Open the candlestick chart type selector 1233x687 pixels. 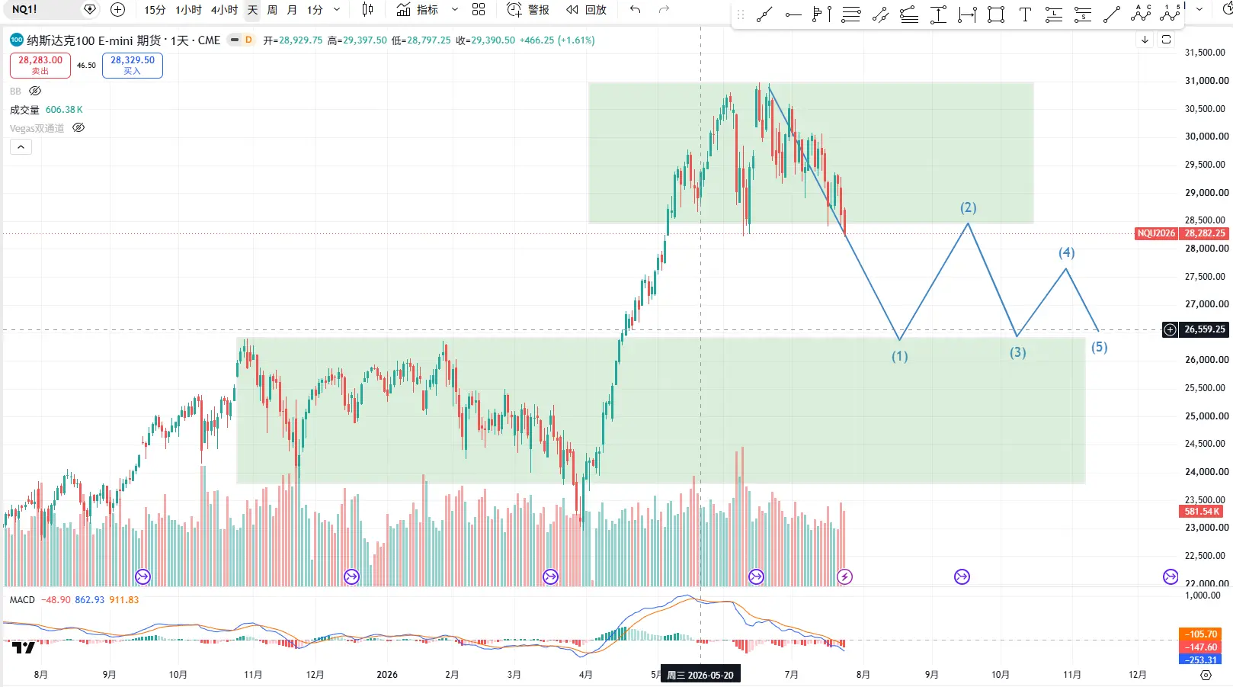pyautogui.click(x=368, y=10)
